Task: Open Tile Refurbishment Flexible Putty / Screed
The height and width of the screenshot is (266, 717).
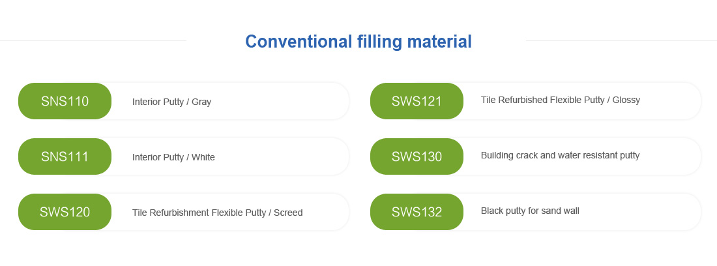Action: (x=217, y=213)
